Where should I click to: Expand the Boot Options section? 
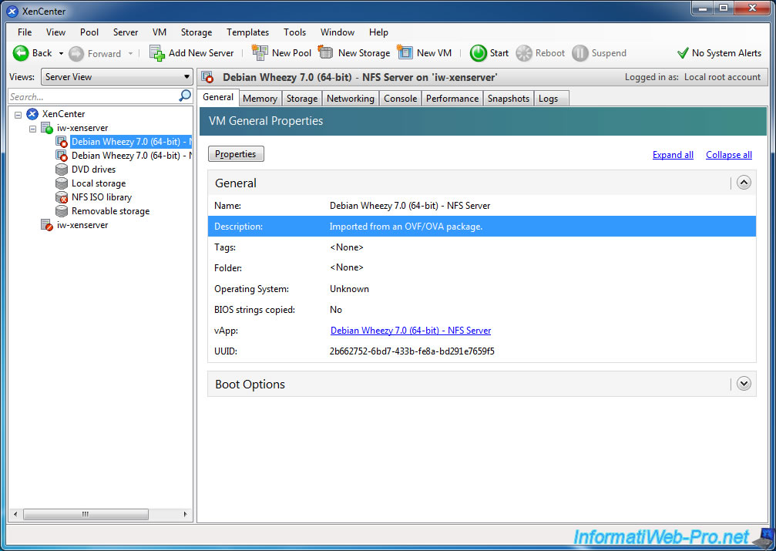[x=744, y=384]
